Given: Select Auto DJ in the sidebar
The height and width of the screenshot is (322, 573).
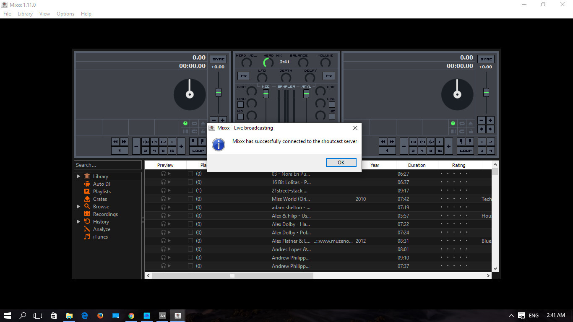Looking at the screenshot, I should [x=101, y=184].
